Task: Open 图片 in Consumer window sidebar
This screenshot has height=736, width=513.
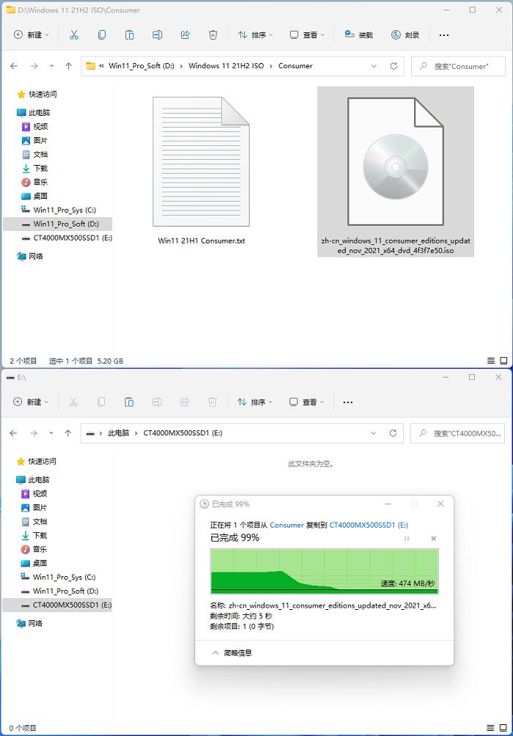Action: (34, 140)
